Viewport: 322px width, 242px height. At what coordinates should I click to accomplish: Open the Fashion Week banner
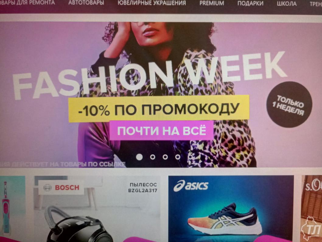tap(161, 94)
